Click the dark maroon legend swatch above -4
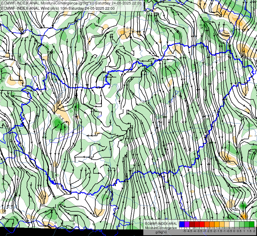The width and height of the screenshot is (257, 236). 192,224
